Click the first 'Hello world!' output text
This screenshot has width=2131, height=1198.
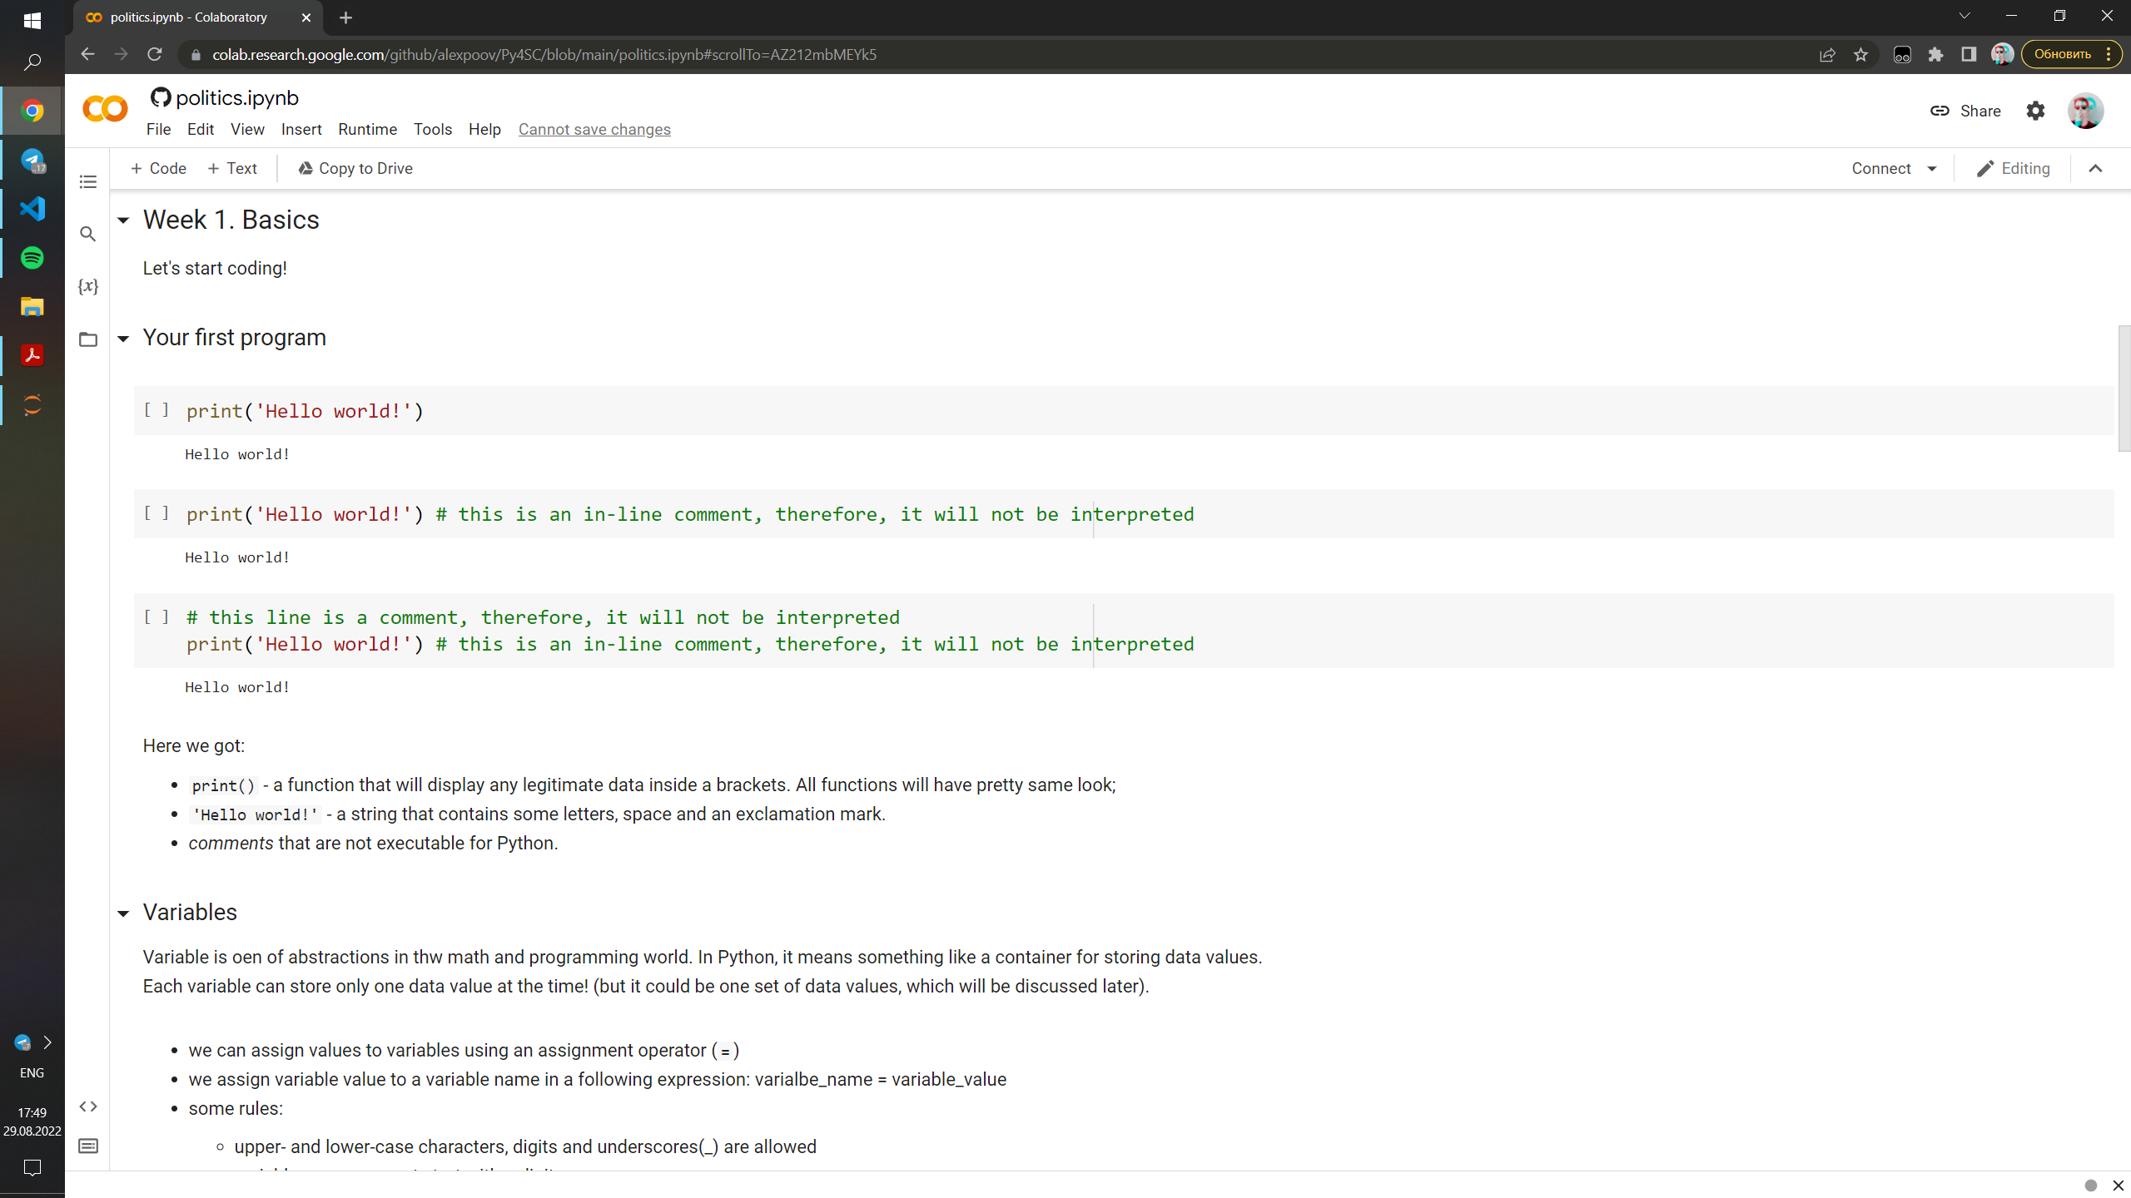(237, 454)
